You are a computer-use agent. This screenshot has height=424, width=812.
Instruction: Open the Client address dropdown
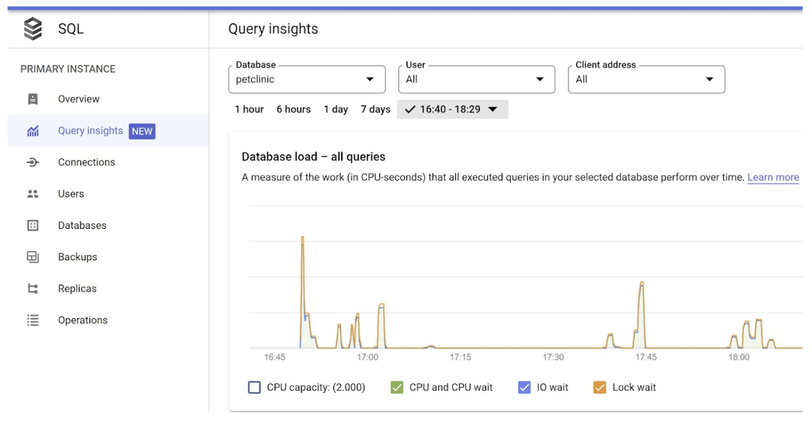click(x=646, y=79)
